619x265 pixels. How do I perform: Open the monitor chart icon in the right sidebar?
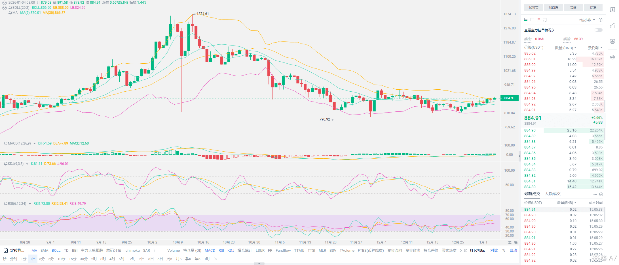tap(612, 41)
